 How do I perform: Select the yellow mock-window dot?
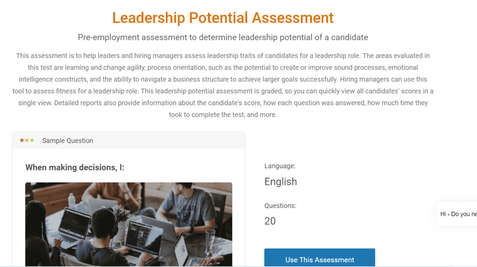[x=26, y=140]
